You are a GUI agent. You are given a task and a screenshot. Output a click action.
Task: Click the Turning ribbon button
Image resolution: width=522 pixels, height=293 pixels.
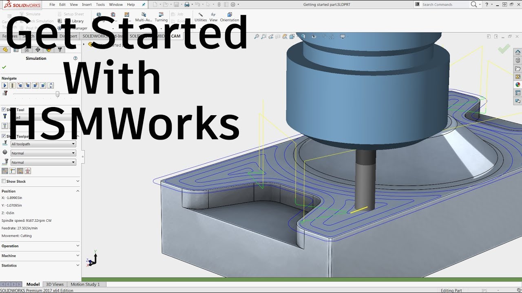[x=161, y=17]
